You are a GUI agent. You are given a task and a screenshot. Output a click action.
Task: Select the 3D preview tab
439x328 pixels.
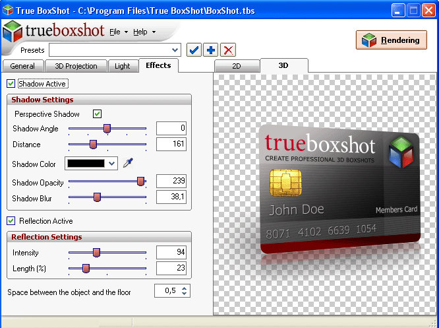point(283,65)
